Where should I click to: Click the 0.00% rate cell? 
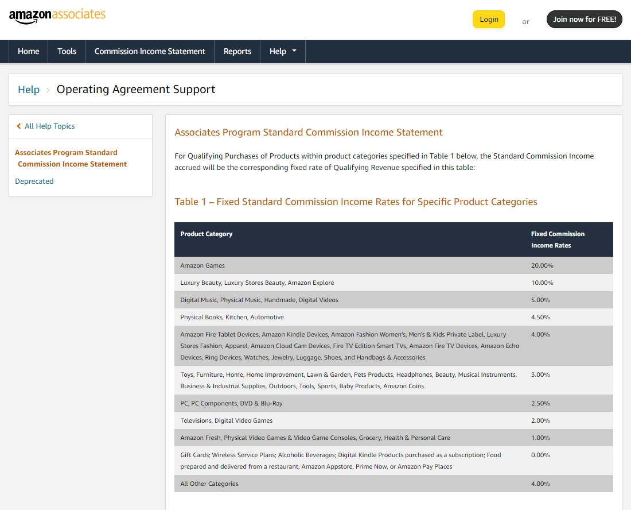540,455
